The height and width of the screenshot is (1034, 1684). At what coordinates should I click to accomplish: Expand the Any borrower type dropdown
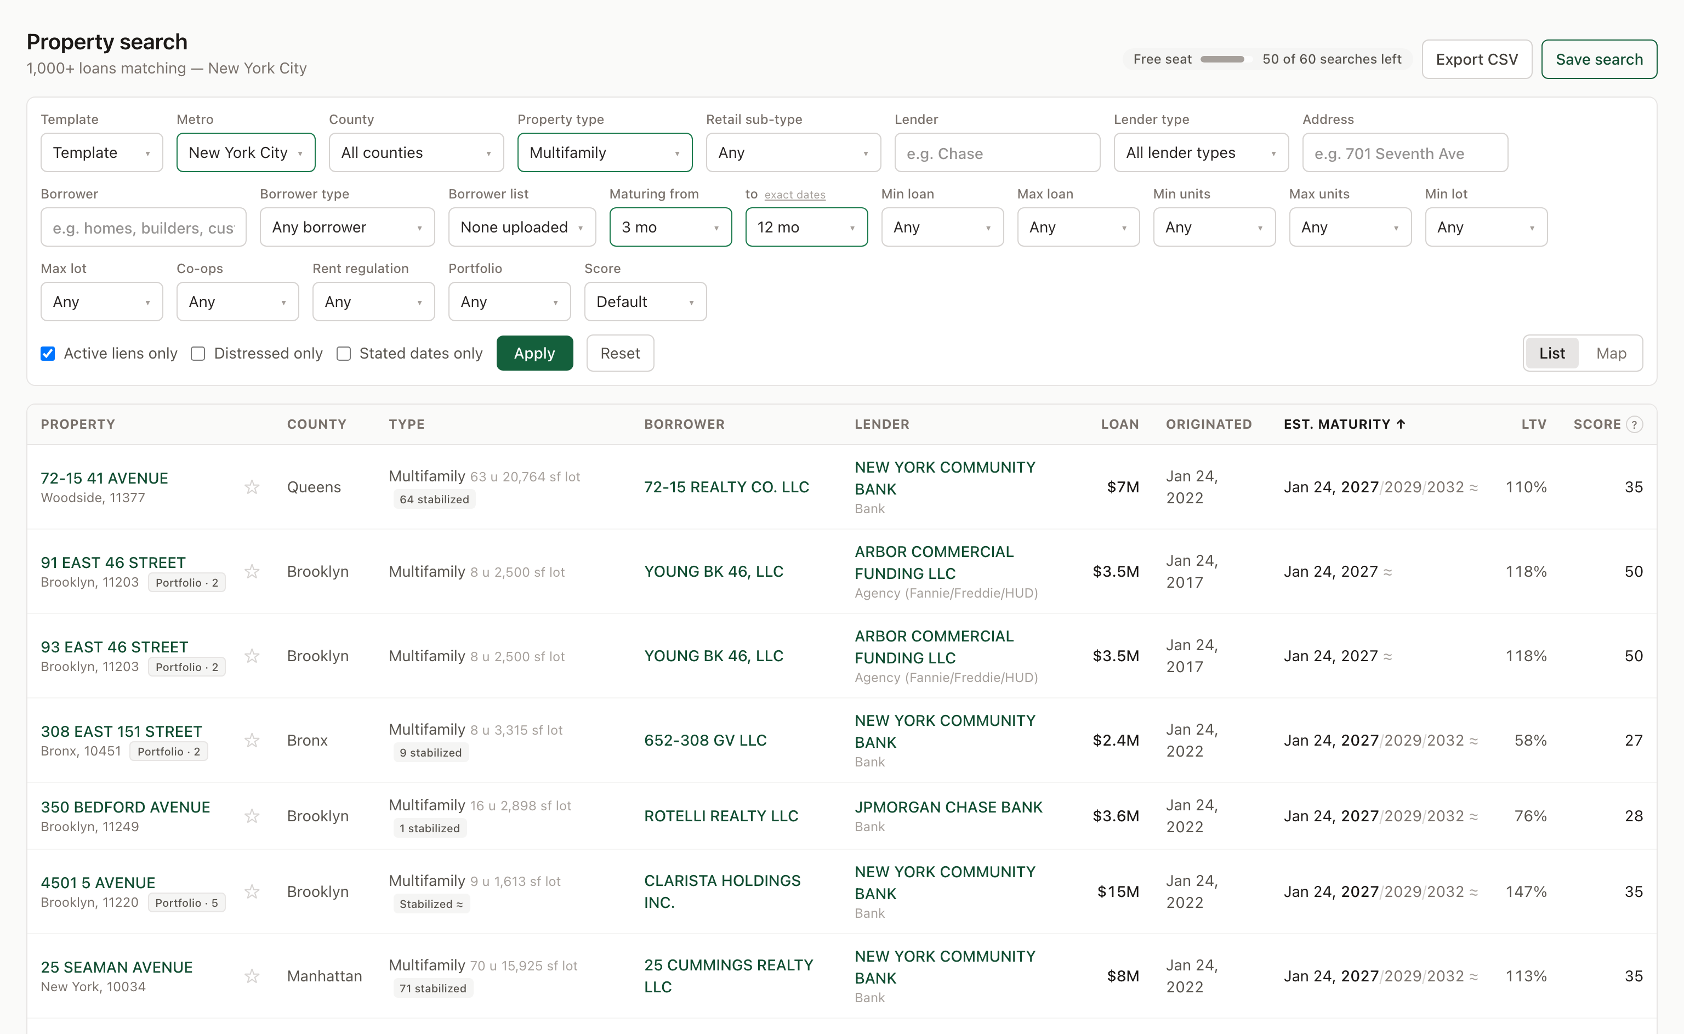(348, 227)
